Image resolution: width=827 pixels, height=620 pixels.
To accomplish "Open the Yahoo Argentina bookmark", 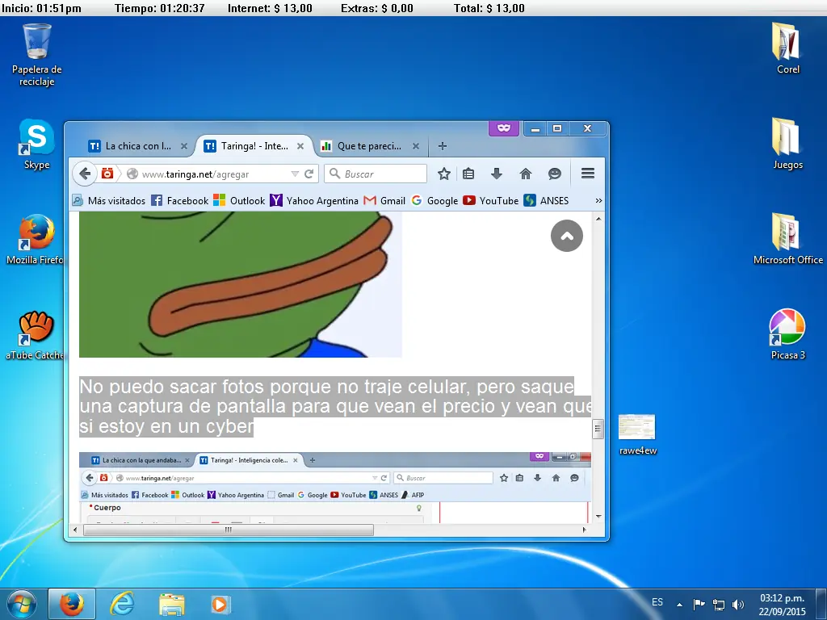I will coord(314,200).
